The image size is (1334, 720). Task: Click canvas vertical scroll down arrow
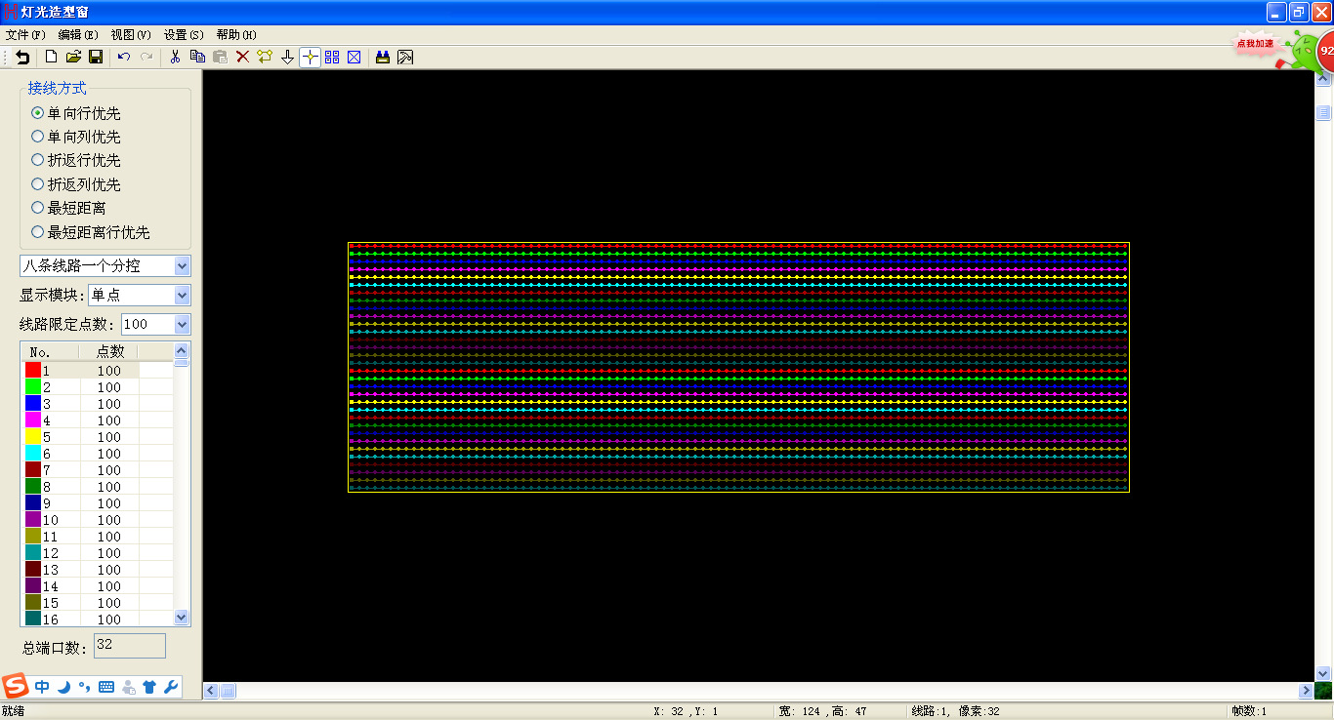pyautogui.click(x=1323, y=673)
